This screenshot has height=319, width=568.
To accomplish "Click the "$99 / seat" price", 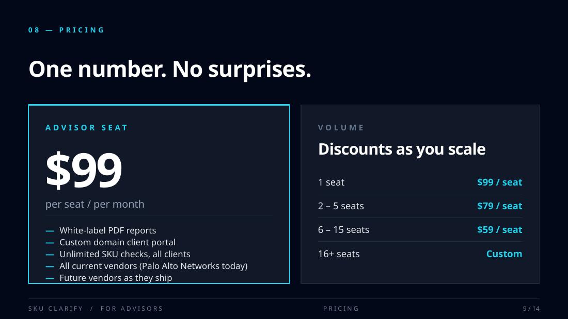I will coord(499,182).
